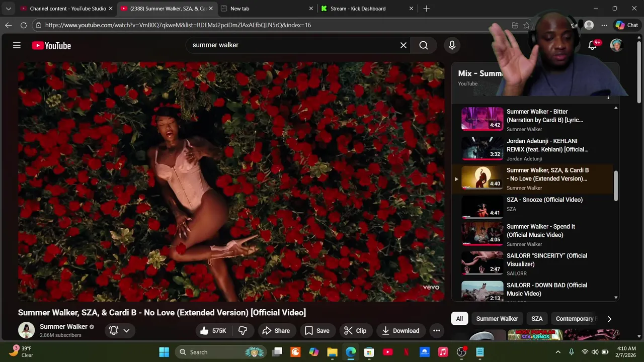Open the Summer Walker channel name link

(x=63, y=327)
